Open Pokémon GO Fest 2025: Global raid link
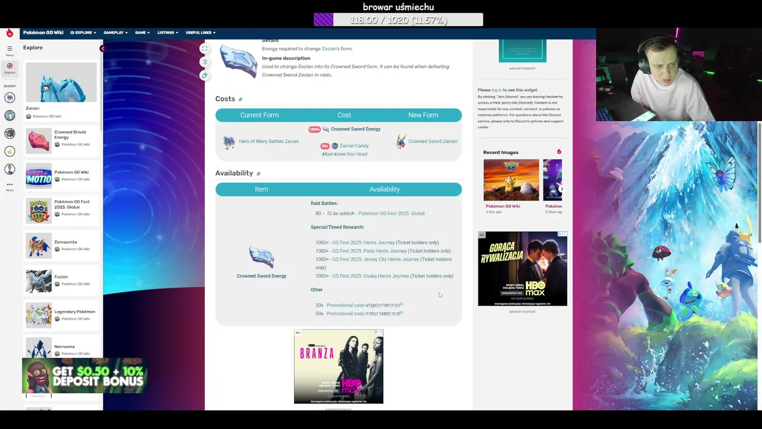762x429 pixels. coord(391,213)
